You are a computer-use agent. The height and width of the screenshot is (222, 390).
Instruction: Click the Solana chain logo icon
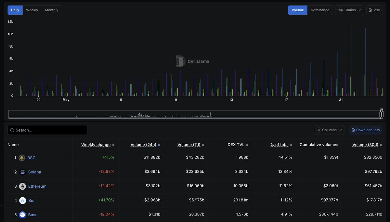pyautogui.click(x=22, y=172)
